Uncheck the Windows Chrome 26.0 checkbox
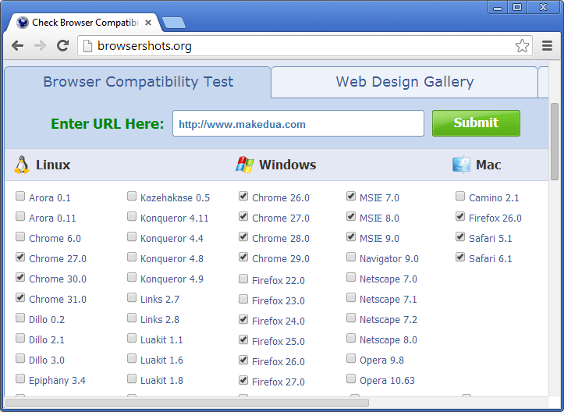The width and height of the screenshot is (564, 412). 243,196
